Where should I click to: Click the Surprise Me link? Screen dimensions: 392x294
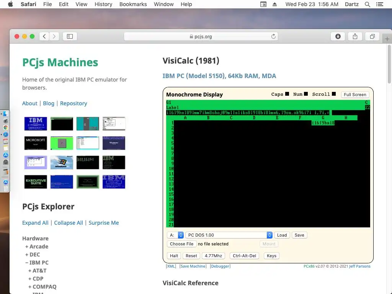103,223
